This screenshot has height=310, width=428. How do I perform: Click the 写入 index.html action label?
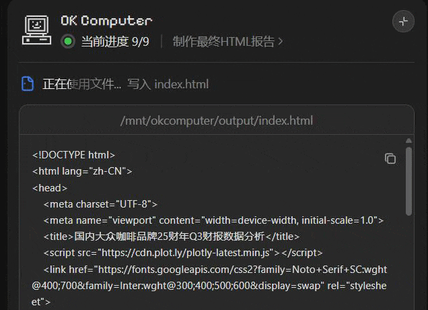[168, 84]
